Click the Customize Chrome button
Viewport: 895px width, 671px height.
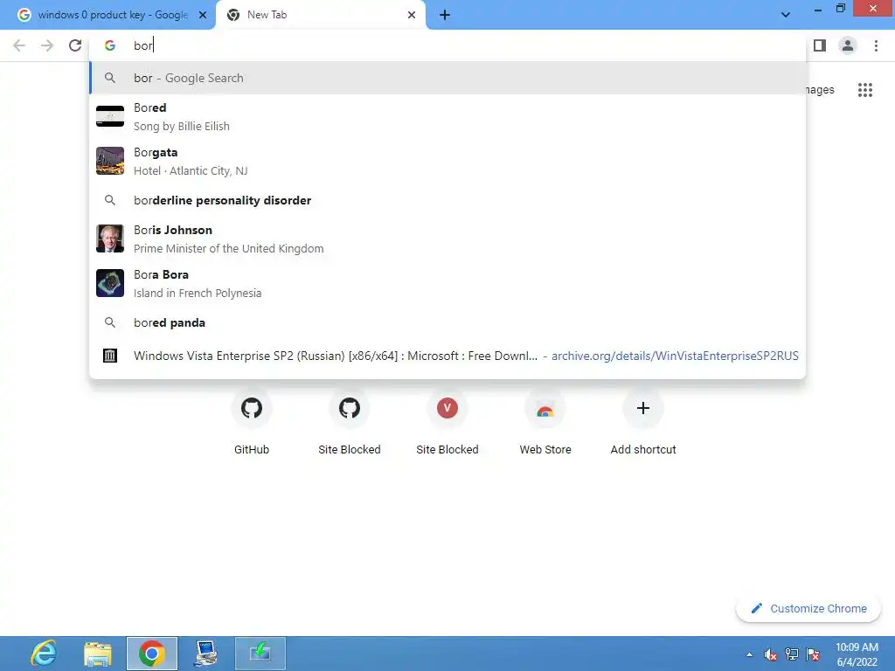point(808,608)
